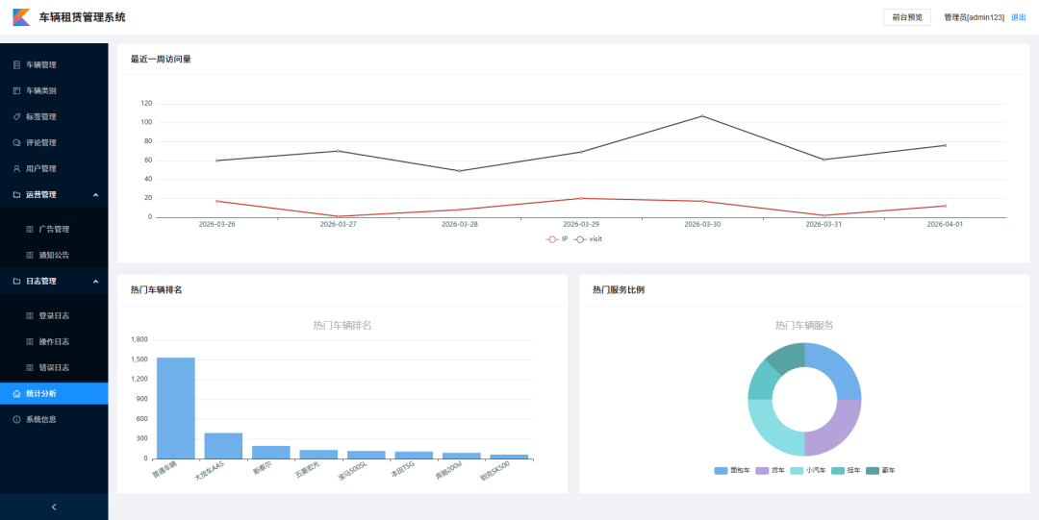Click the 斯泰尔 bar in the ranking chart
This screenshot has width=1039, height=520.
(x=271, y=453)
